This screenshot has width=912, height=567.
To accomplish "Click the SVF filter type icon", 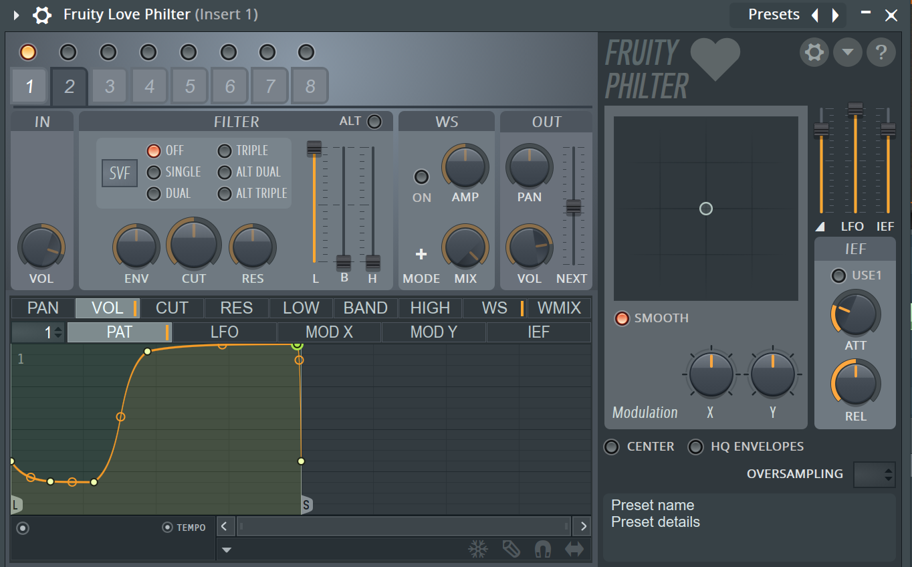I will (x=120, y=173).
